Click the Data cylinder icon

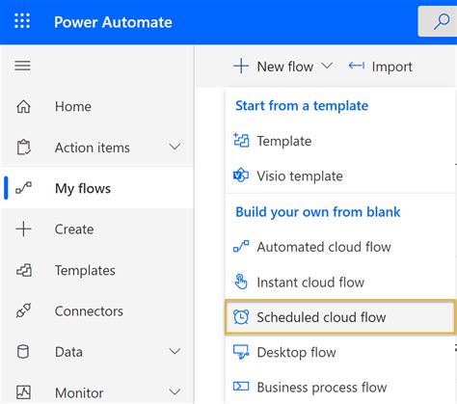click(23, 352)
